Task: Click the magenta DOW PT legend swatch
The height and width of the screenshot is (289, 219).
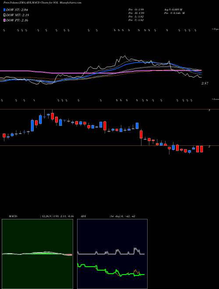Action: (5, 20)
